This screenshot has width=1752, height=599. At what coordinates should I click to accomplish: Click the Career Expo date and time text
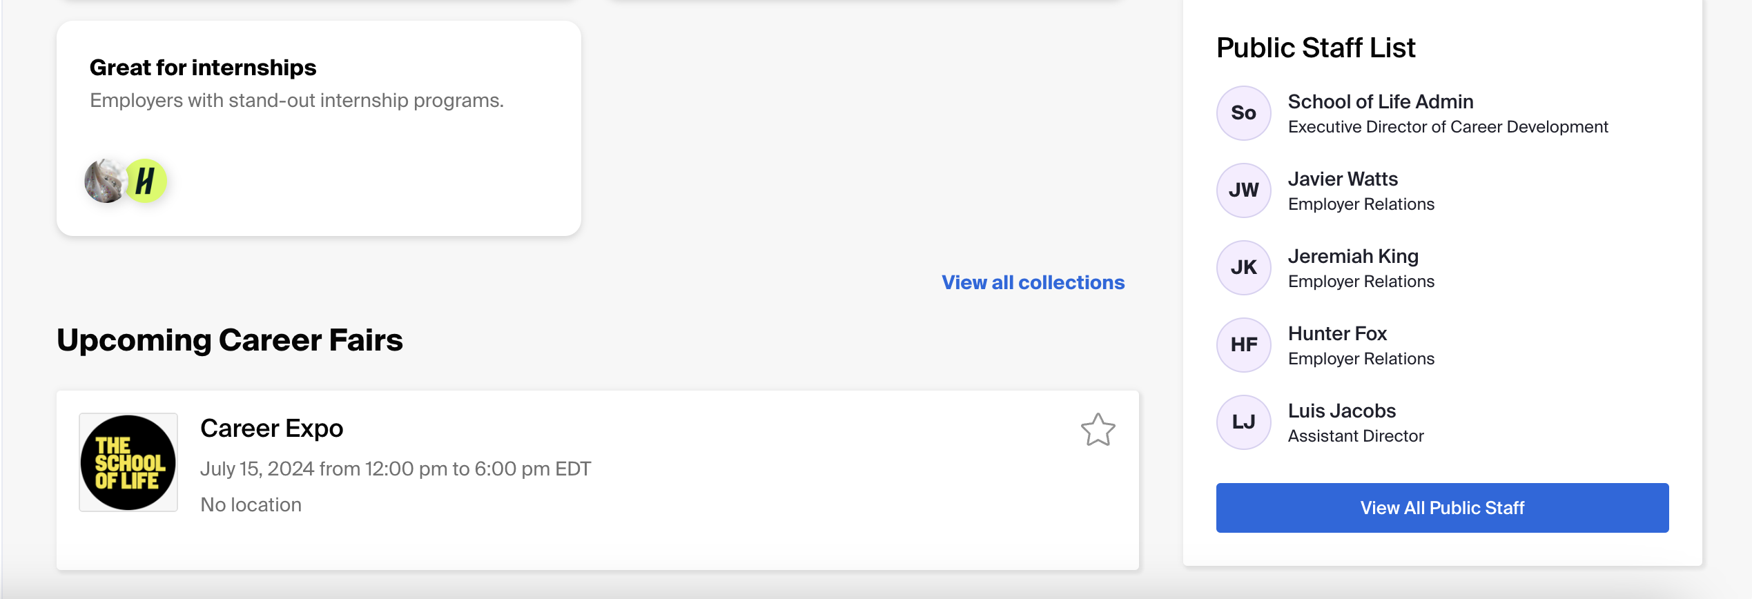click(396, 469)
